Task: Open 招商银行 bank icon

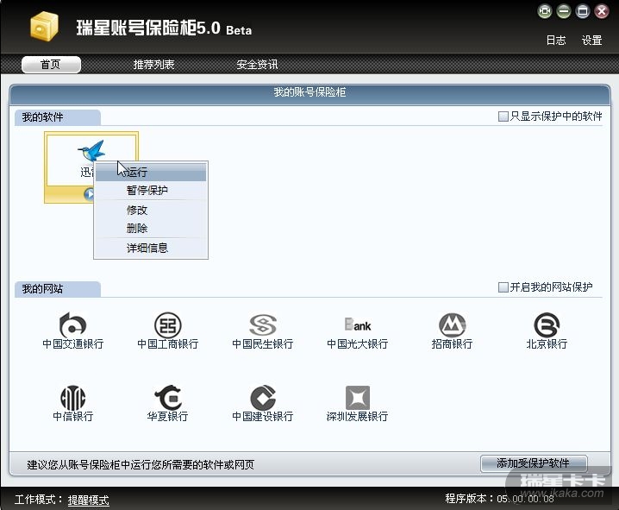Action: 452,324
